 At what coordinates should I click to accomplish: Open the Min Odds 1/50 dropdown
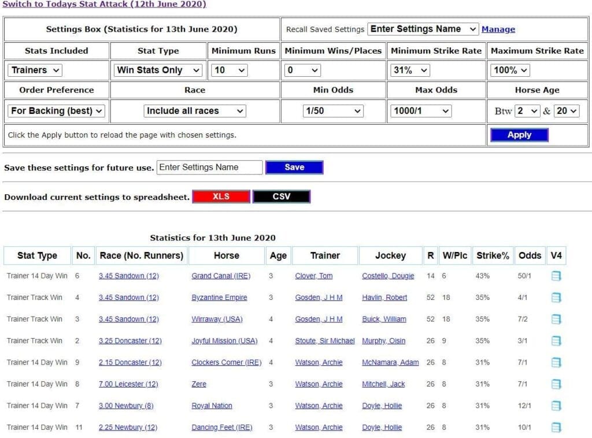(333, 111)
